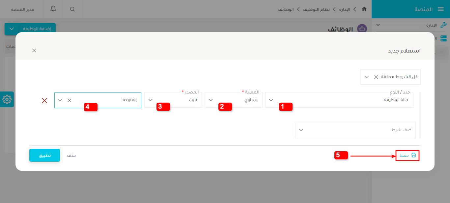Open the settings gear on the left edge
Image resolution: width=450 pixels, height=203 pixels.
point(7,99)
